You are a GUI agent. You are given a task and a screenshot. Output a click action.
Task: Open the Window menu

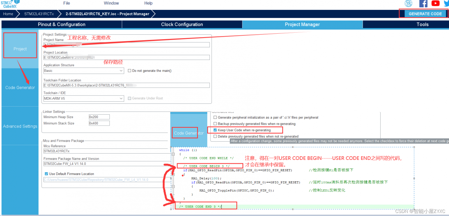tap(111, 3)
